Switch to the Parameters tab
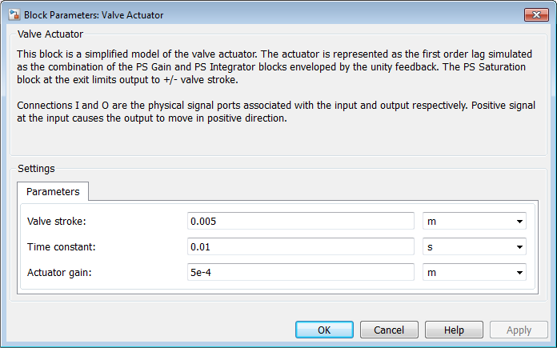Screen dimensions: 557x348 (53, 192)
